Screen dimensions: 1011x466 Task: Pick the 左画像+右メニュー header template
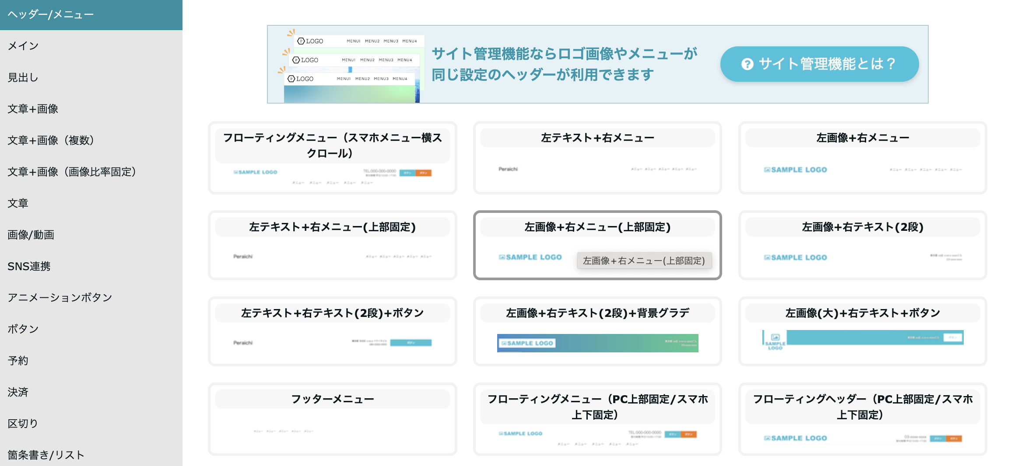(862, 158)
